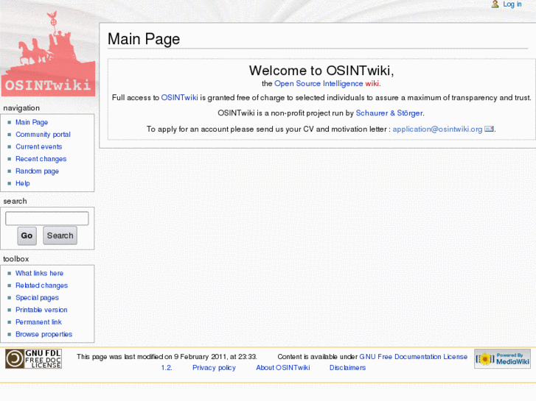Open the Schauer & Störger link
This screenshot has height=401, width=536.
click(x=389, y=113)
